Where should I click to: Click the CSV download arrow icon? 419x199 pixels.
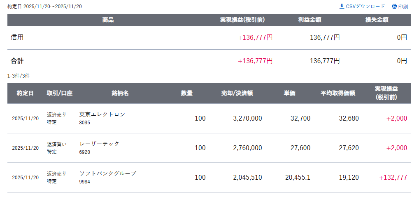pos(342,6)
